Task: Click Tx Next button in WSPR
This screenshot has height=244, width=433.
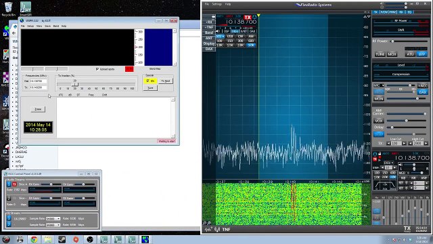Action: pos(166,81)
